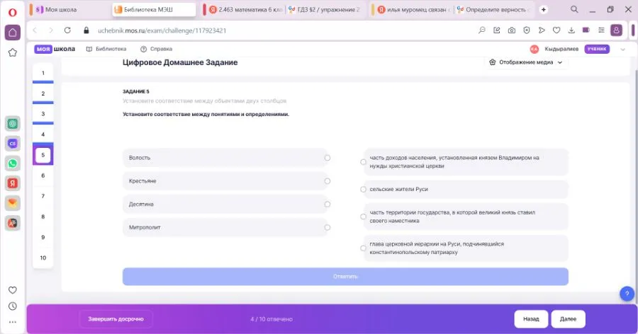Open Opera main menu logo

click(12, 13)
